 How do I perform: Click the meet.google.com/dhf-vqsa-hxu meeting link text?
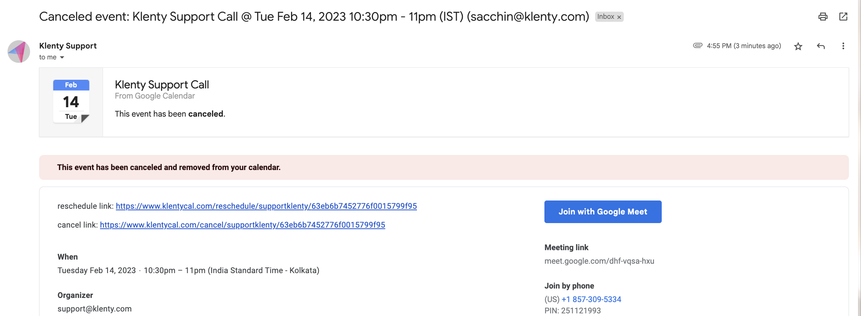click(599, 261)
